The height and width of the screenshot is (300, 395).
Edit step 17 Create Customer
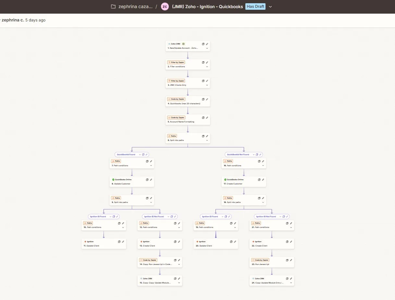pyautogui.click(x=263, y=180)
